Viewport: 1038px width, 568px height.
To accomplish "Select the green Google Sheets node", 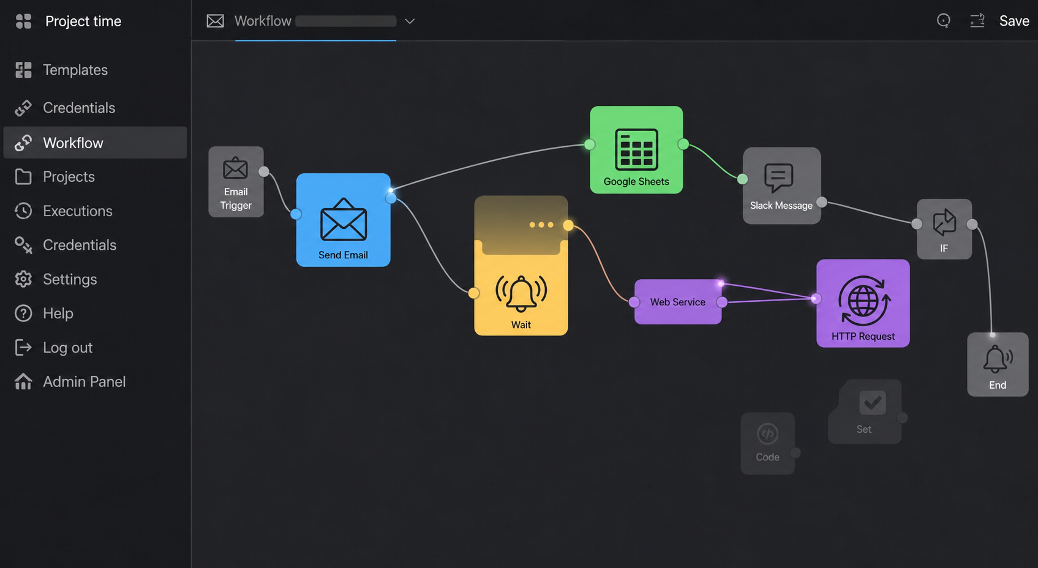I will coord(636,150).
